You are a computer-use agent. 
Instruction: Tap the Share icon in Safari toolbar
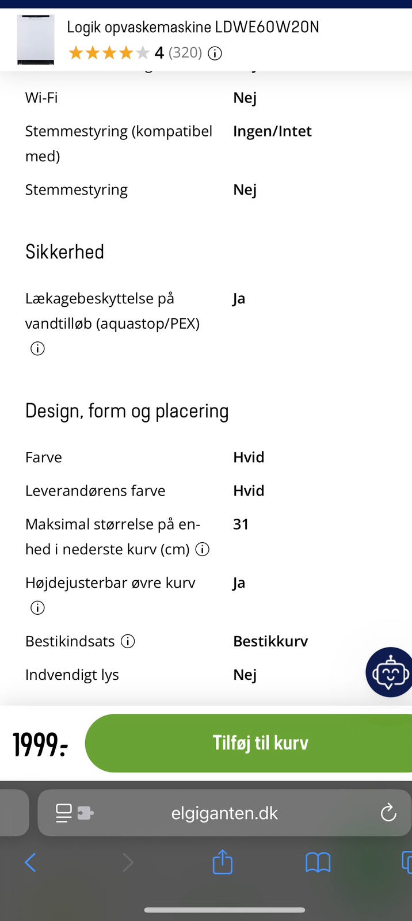(222, 862)
